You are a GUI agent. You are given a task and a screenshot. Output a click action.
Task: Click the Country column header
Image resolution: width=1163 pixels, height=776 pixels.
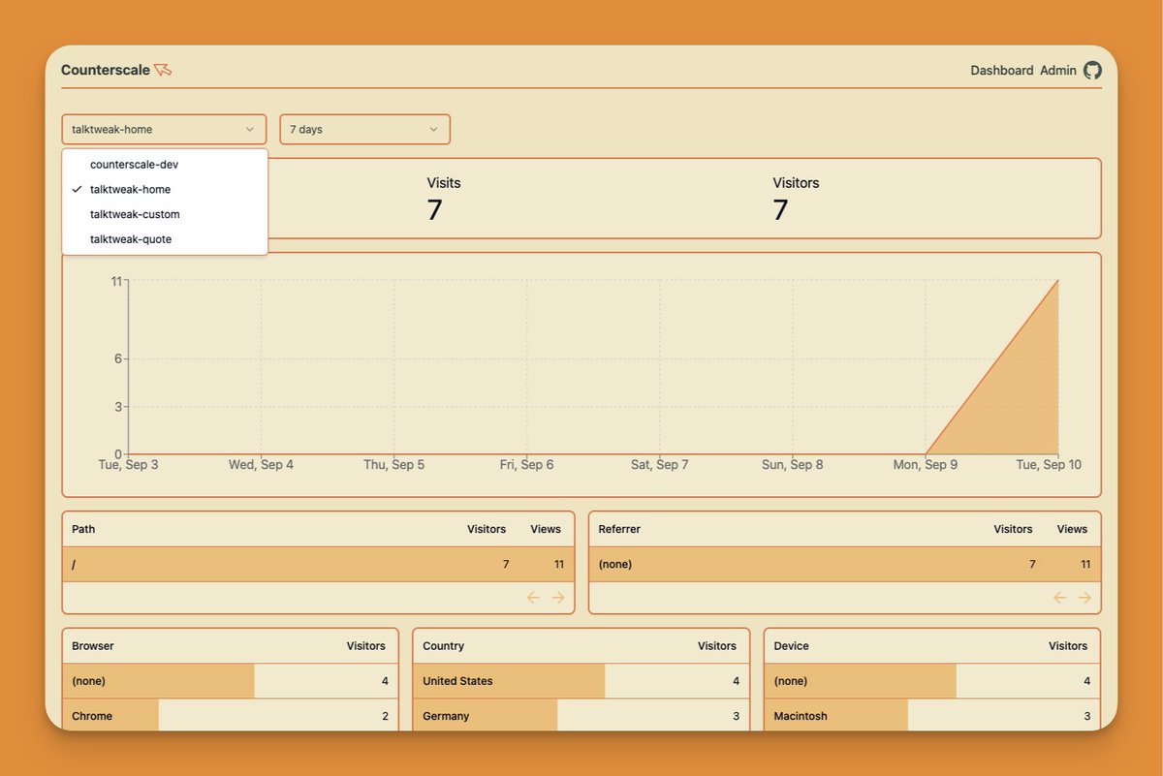tap(443, 646)
